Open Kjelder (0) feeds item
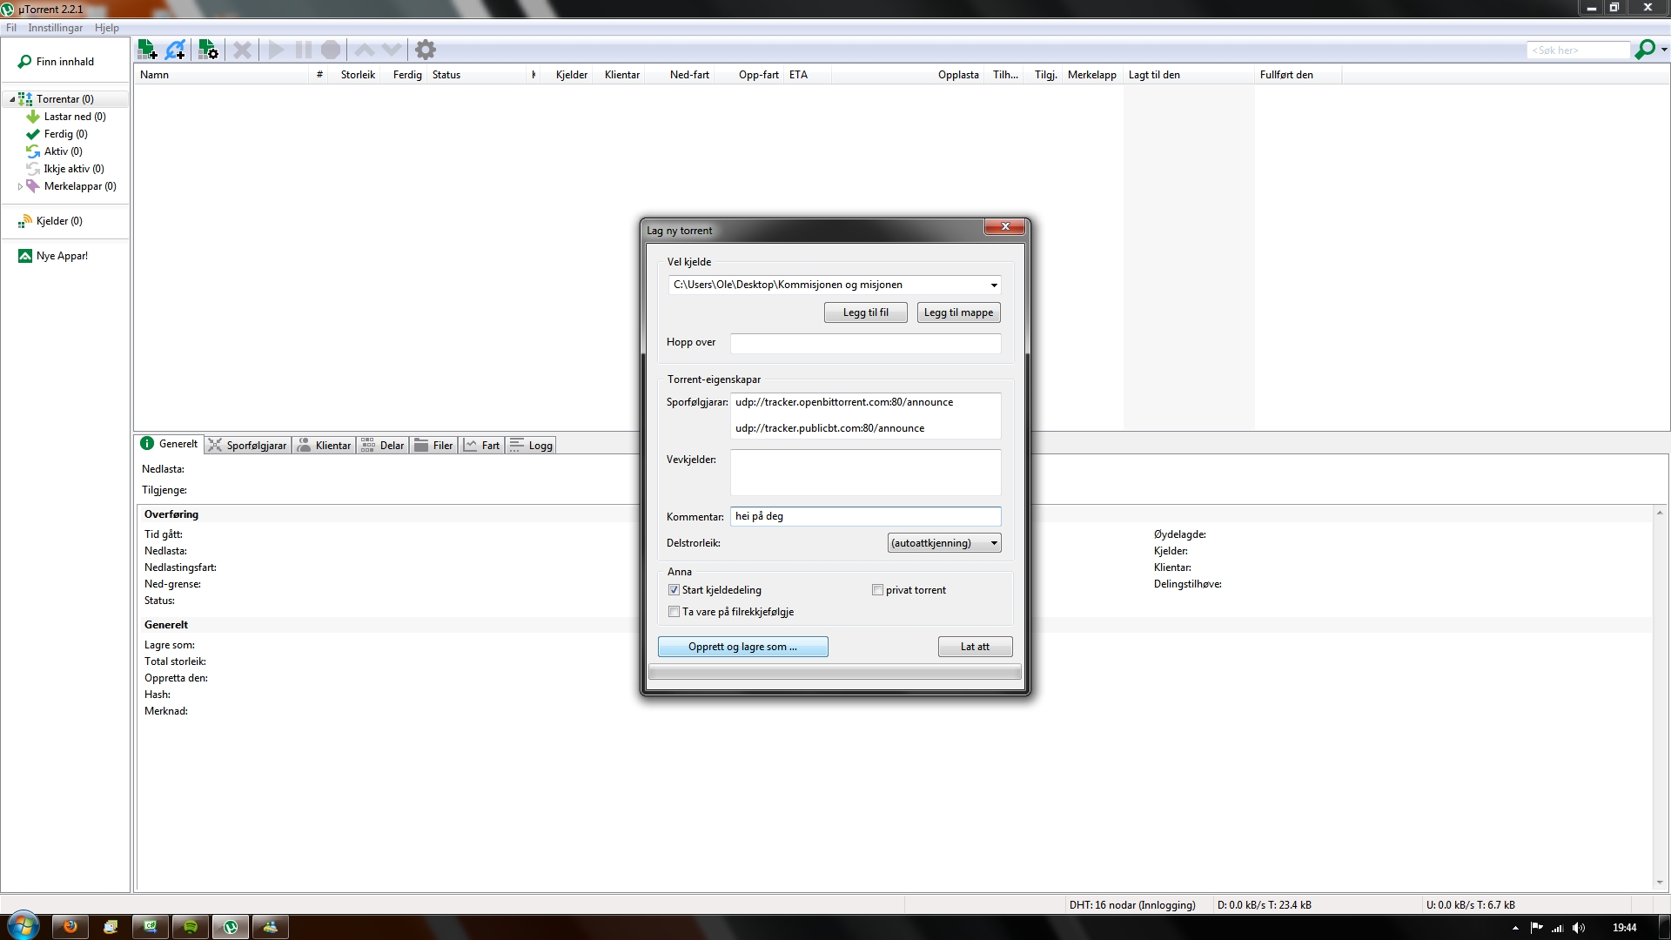Screen dimensions: 1671x940 click(x=50, y=221)
